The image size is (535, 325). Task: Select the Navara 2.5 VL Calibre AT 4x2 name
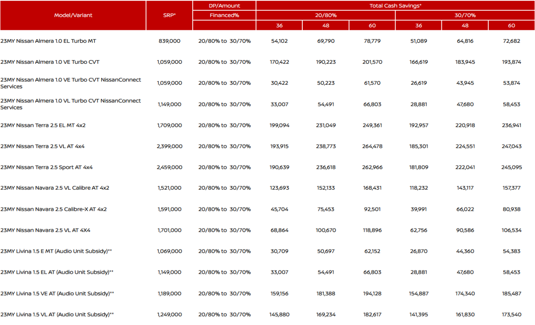(x=55, y=188)
